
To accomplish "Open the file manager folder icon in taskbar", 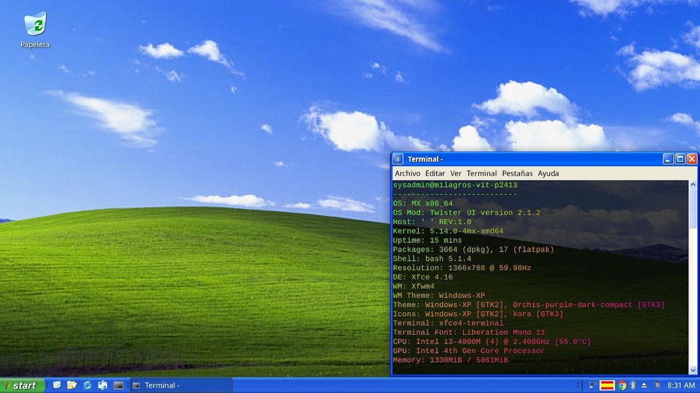I will pos(72,385).
